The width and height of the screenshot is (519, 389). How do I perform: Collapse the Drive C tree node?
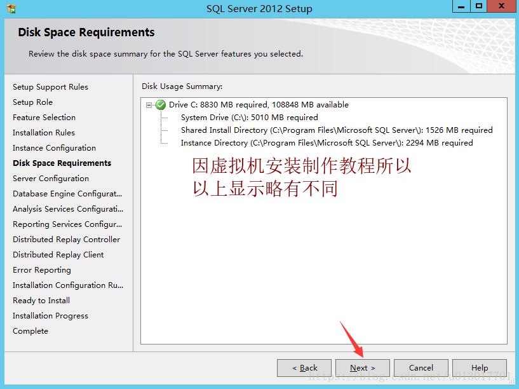(x=149, y=105)
